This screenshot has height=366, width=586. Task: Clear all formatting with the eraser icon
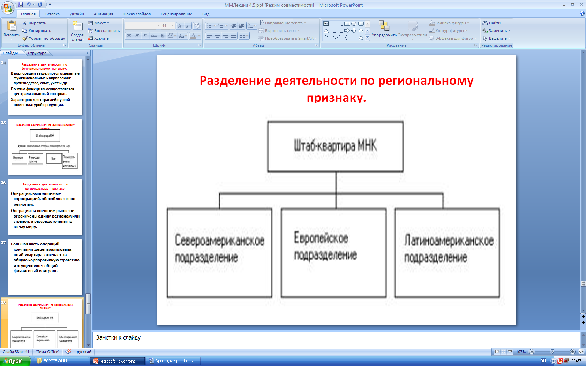pos(197,26)
